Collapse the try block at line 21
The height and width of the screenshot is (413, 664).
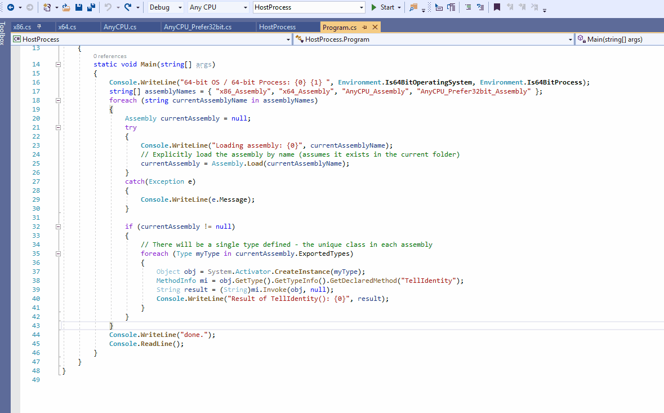(58, 127)
